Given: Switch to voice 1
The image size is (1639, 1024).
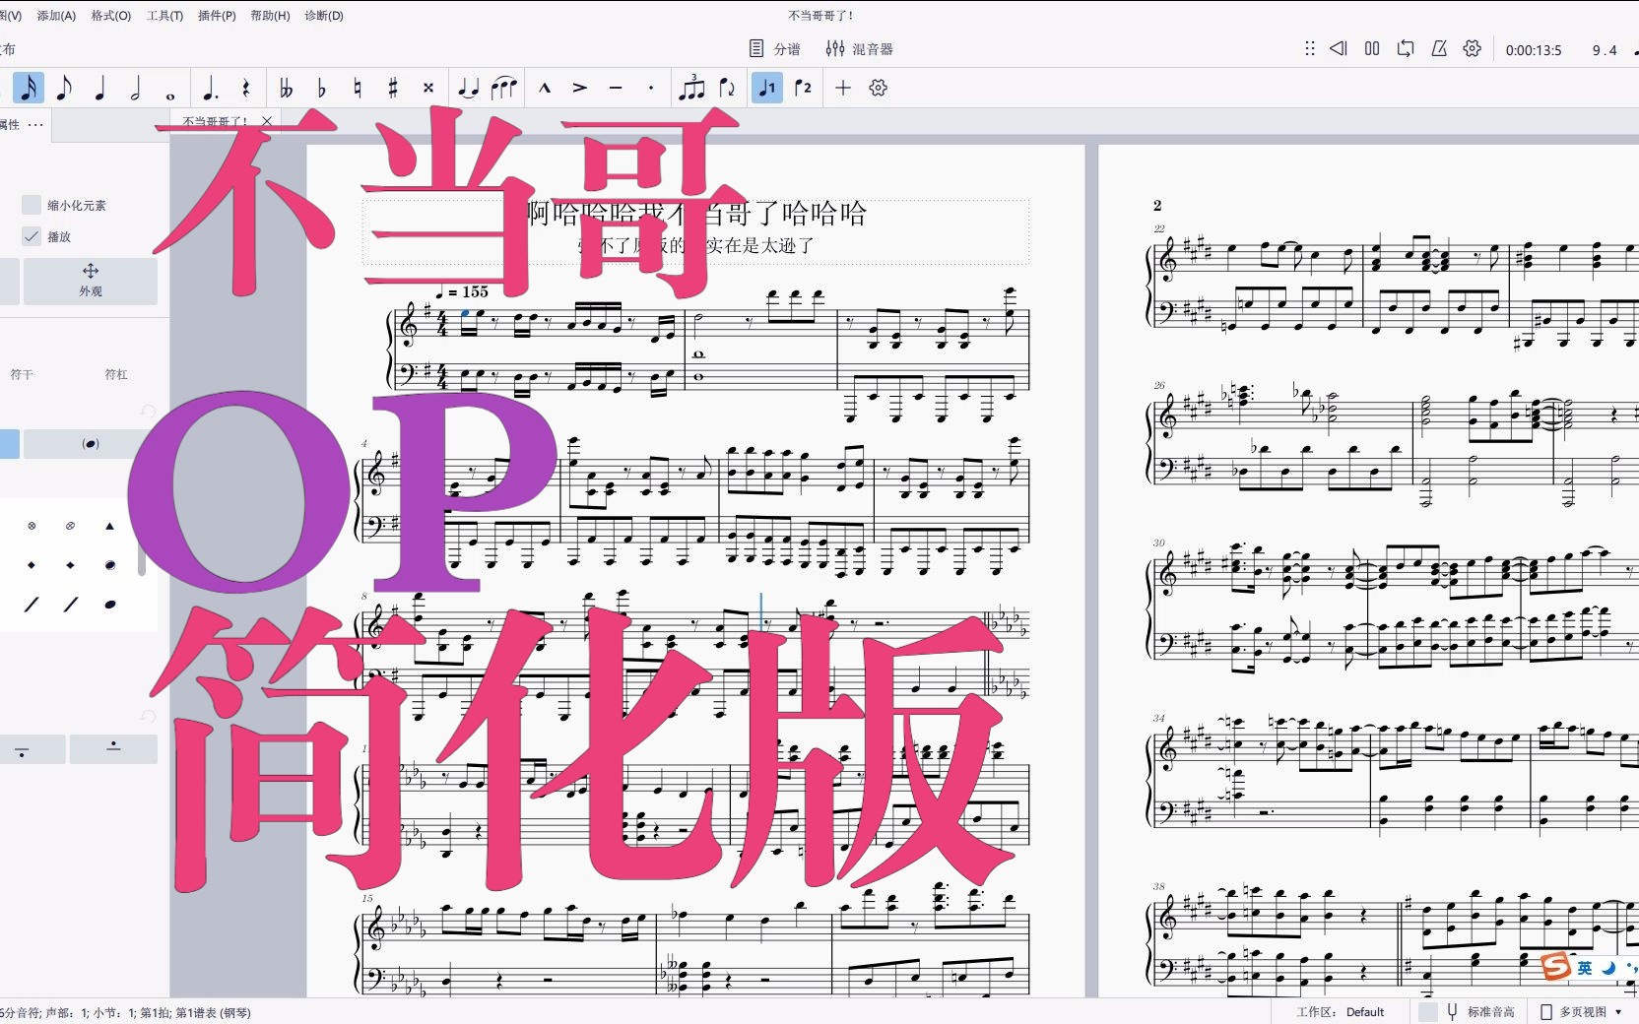Looking at the screenshot, I should [766, 88].
